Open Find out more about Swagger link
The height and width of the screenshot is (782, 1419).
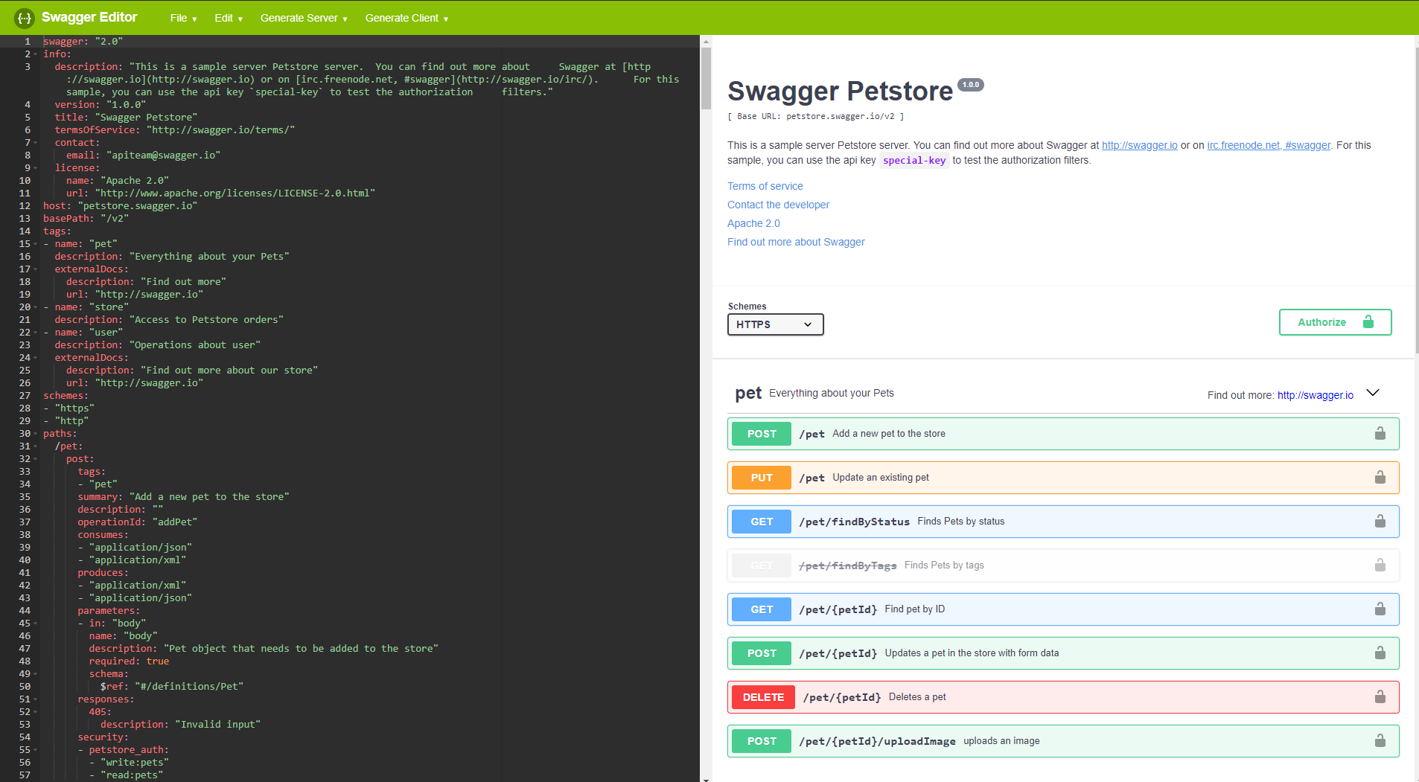796,242
